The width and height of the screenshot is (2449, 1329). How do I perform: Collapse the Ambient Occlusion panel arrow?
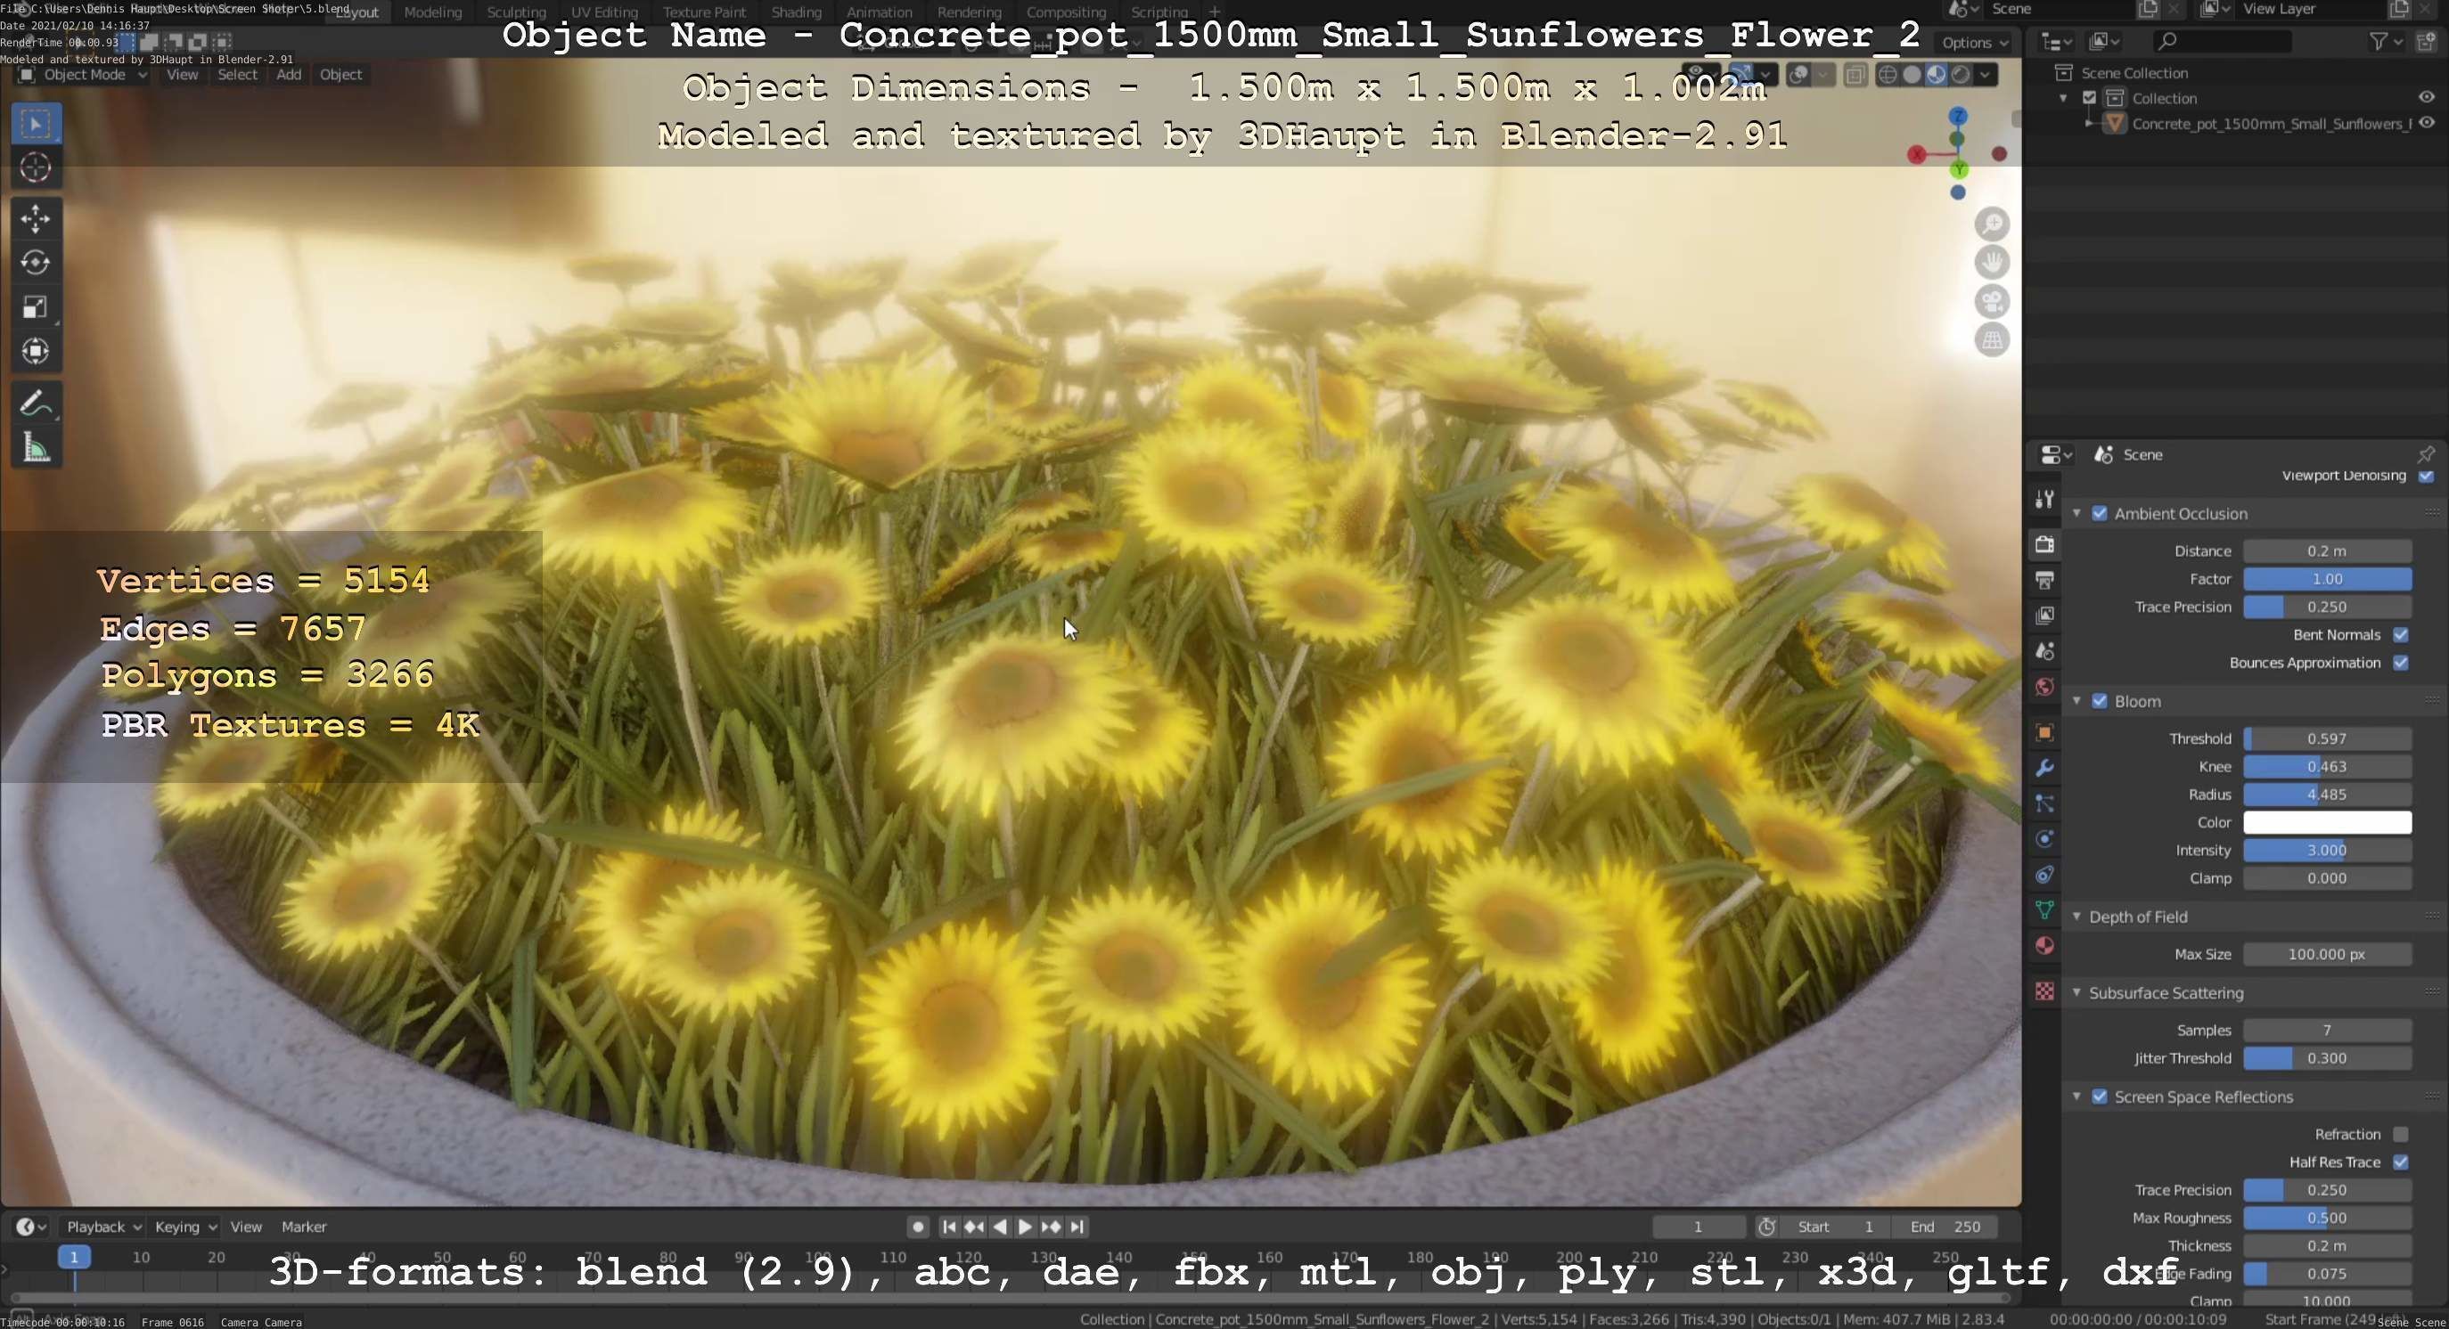point(2076,513)
